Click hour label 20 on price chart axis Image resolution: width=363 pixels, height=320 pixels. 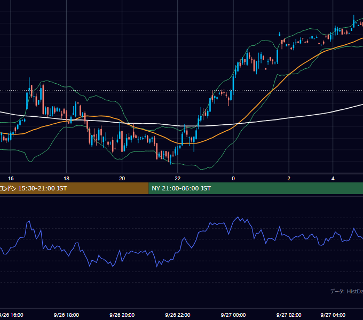point(122,179)
